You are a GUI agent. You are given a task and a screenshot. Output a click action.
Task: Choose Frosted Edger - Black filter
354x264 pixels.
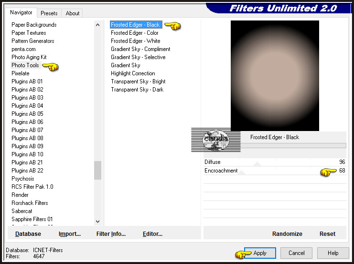pos(136,25)
